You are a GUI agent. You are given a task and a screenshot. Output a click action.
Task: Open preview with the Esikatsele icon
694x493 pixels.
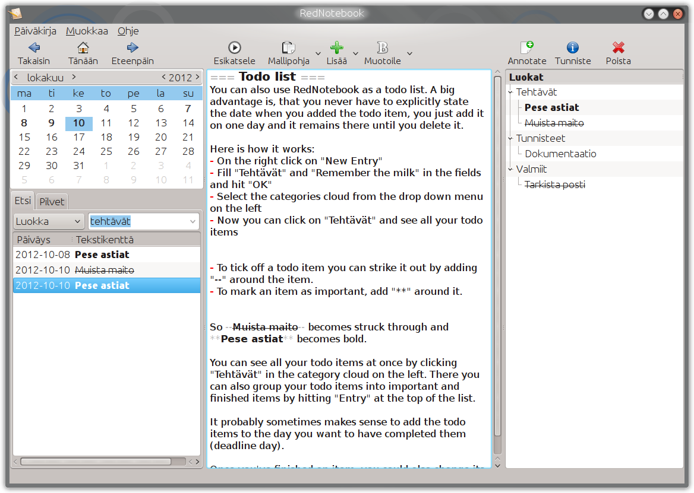point(235,47)
